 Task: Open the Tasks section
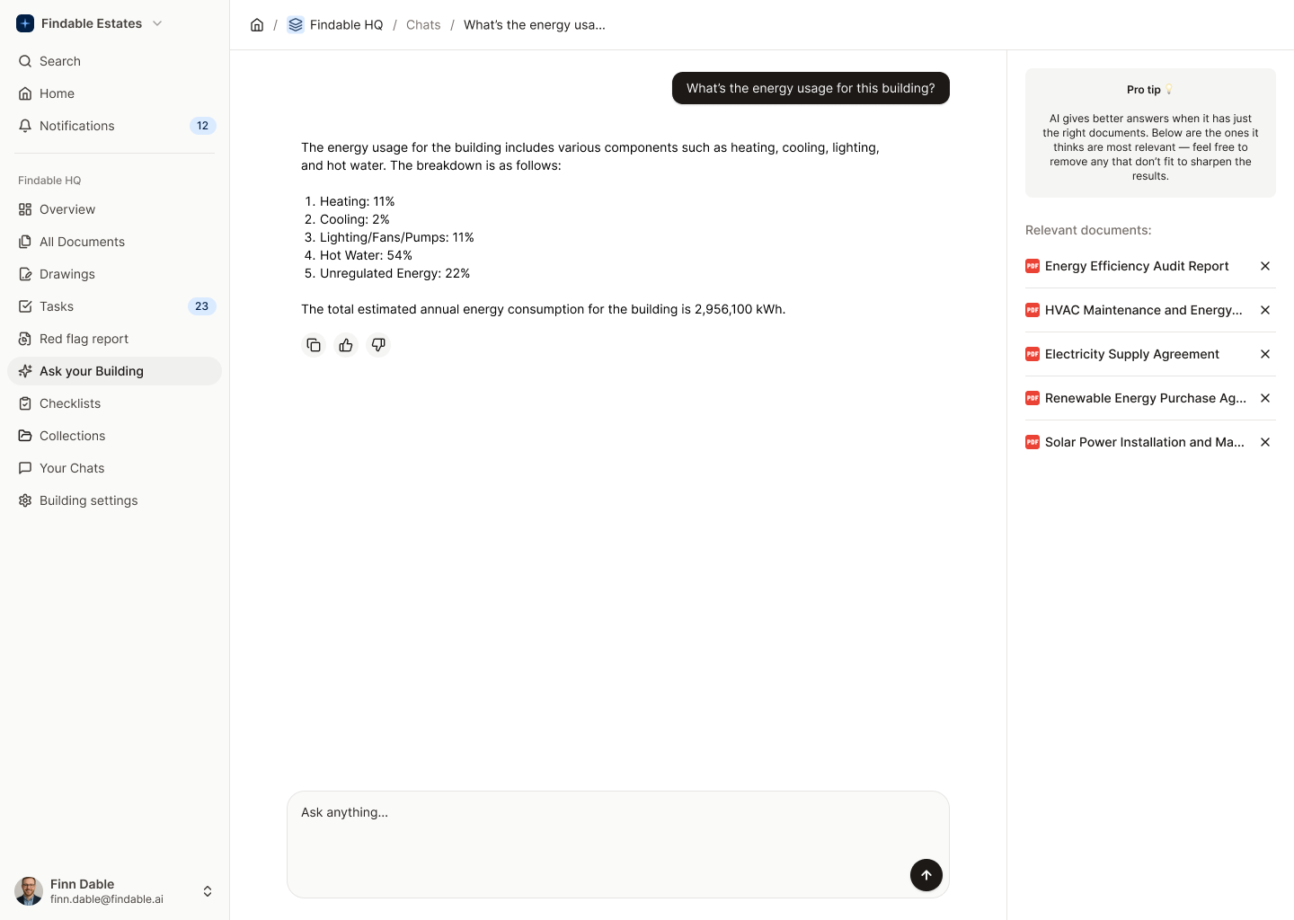114,306
